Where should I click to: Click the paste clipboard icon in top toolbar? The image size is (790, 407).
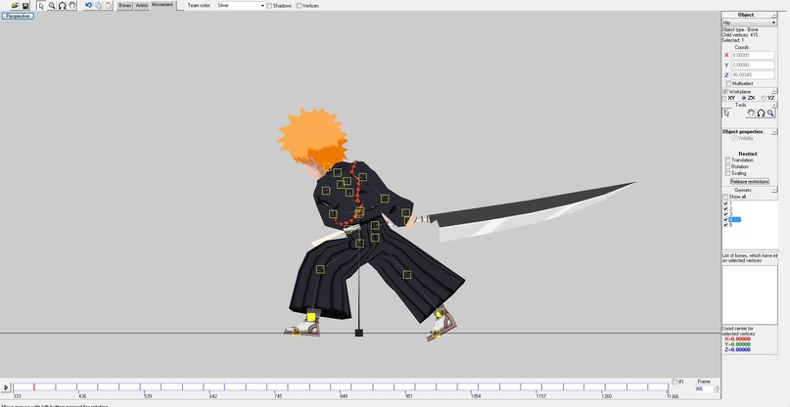(109, 6)
